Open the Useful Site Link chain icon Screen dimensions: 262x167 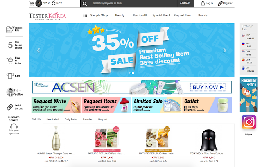click(x=10, y=107)
